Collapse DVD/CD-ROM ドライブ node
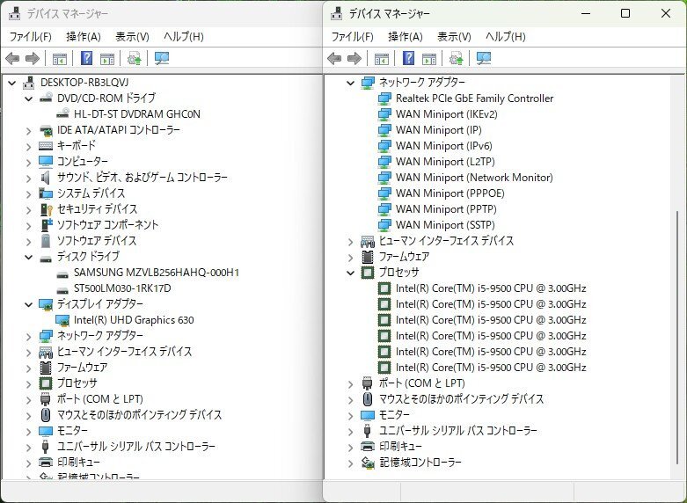Screen dimensions: 687x503 pyautogui.click(x=28, y=98)
